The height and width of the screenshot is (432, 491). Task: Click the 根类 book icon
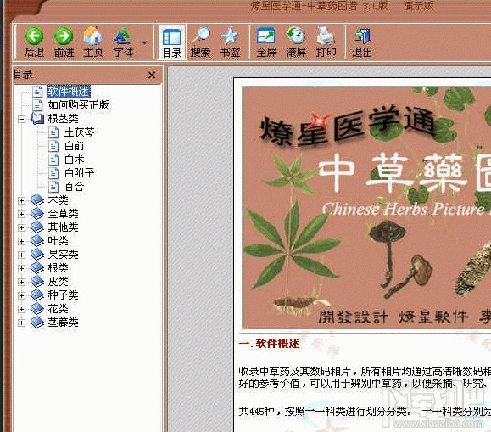37,267
